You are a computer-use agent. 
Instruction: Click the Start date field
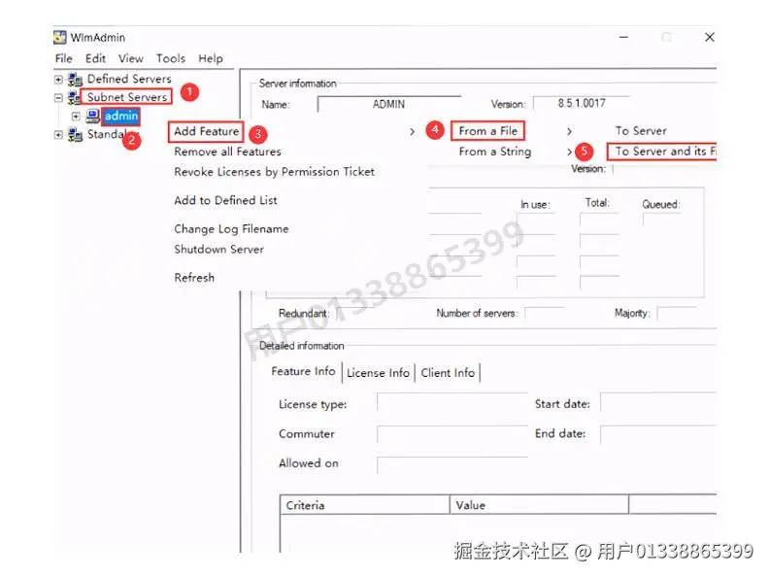click(x=658, y=402)
